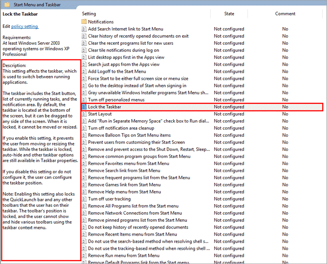
Task: Click icon for Turn off user tracking
Action: click(x=84, y=199)
